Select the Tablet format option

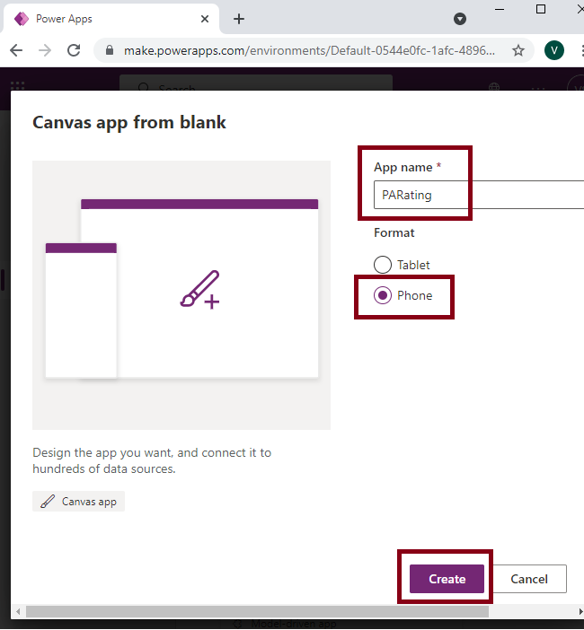coord(383,265)
